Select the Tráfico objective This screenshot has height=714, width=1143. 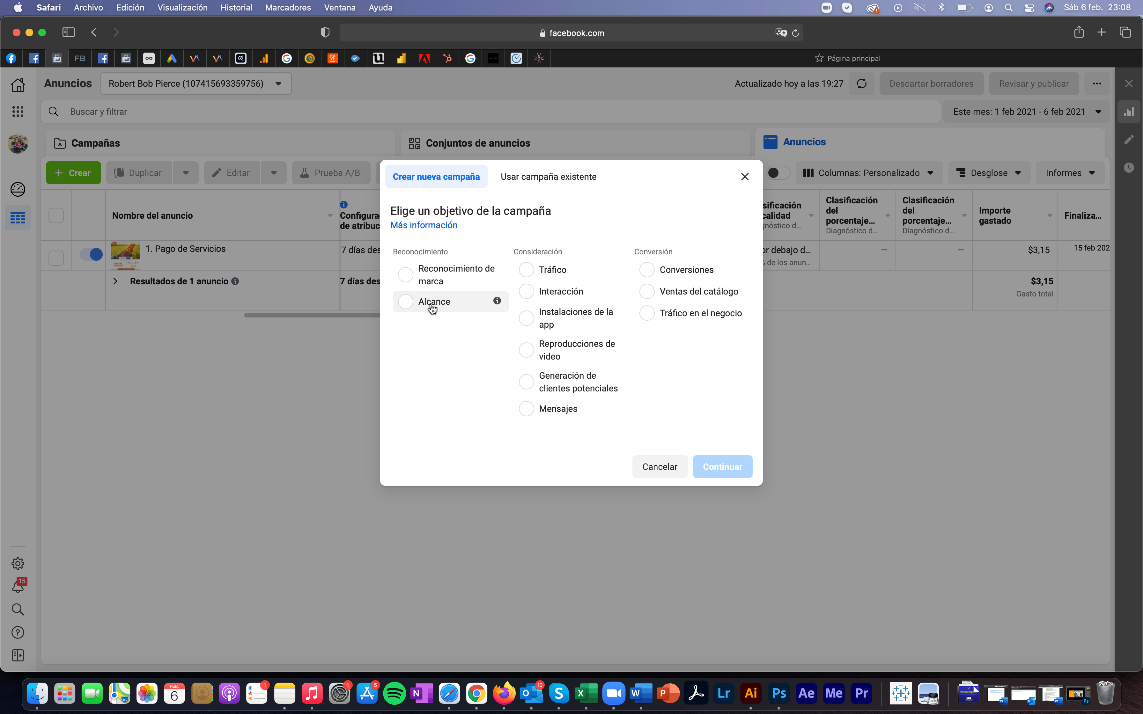[x=526, y=270]
